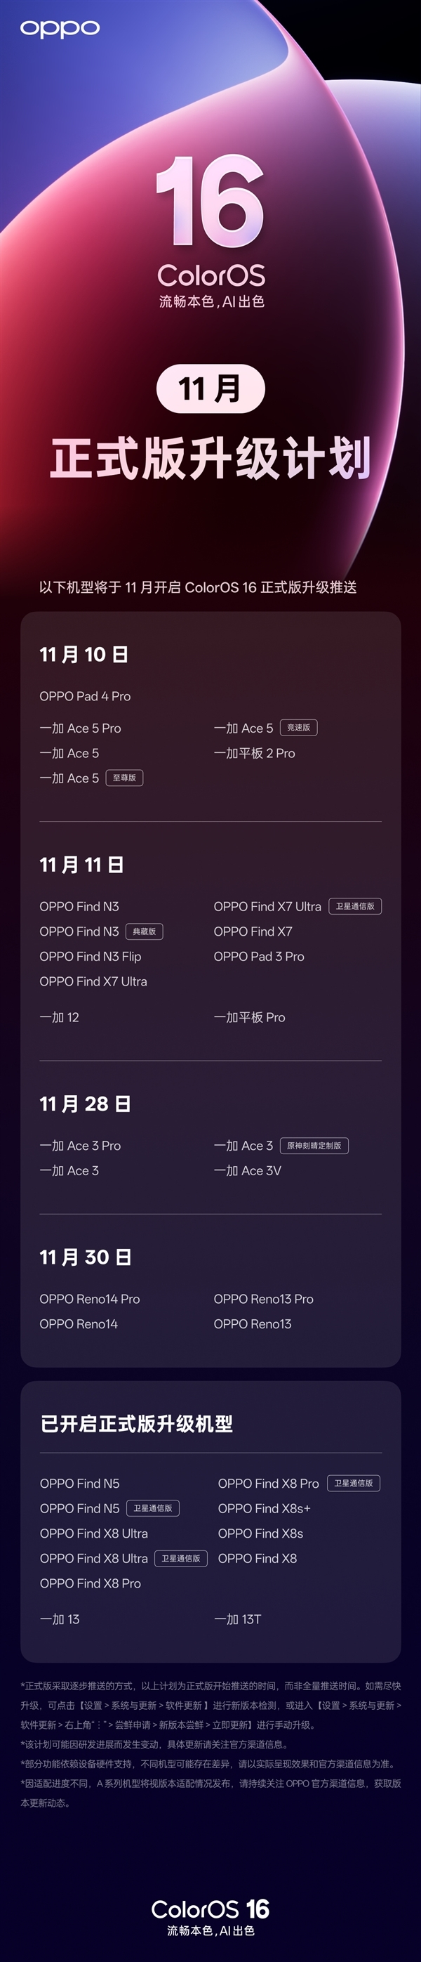Click the 11月10日 section heading
Screen dimensions: 421x1962
click(x=83, y=654)
